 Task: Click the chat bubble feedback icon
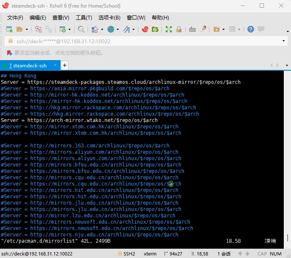[261, 29]
